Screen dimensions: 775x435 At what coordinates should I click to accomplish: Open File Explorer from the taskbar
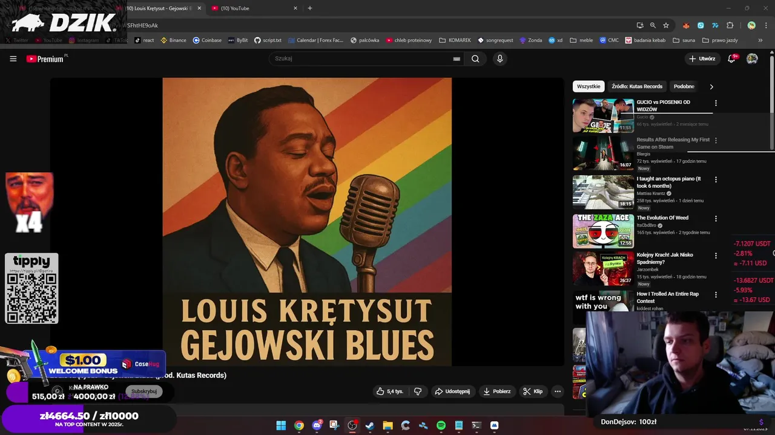pos(387,425)
